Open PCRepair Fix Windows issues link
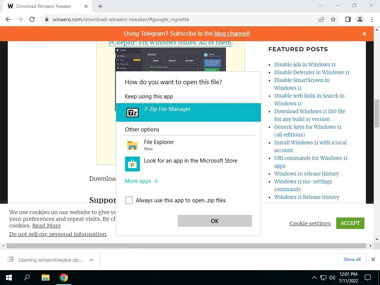380x285 pixels. [170, 43]
